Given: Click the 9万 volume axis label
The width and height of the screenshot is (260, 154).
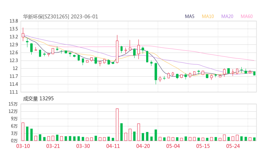Looking at the screenshot, I should click(x=14, y=119).
